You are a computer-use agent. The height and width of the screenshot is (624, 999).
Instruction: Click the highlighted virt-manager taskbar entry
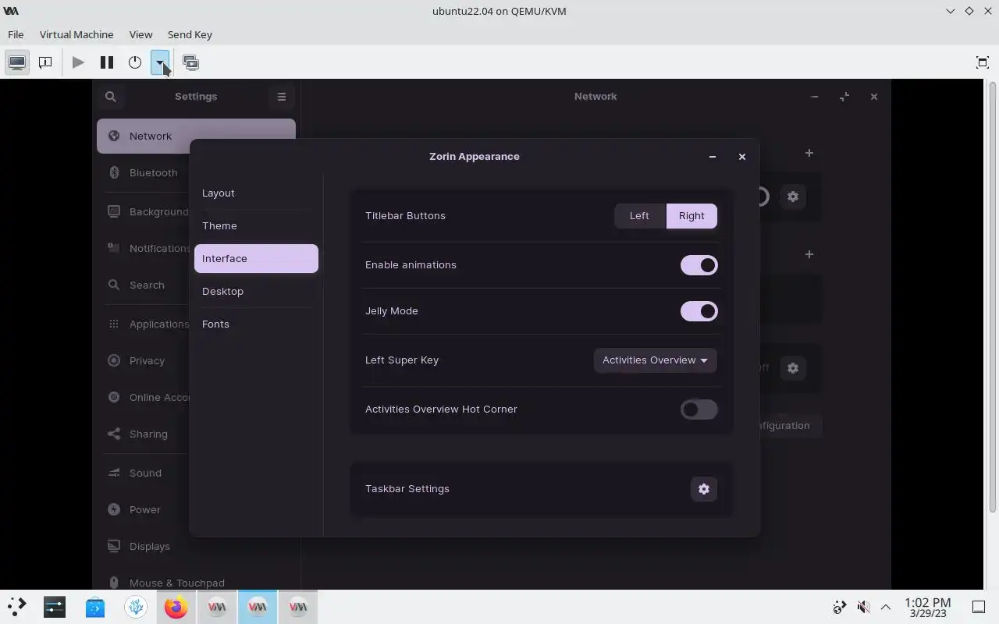258,607
